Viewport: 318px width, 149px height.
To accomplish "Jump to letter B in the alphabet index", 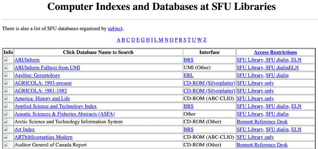I will pos(123,40).
